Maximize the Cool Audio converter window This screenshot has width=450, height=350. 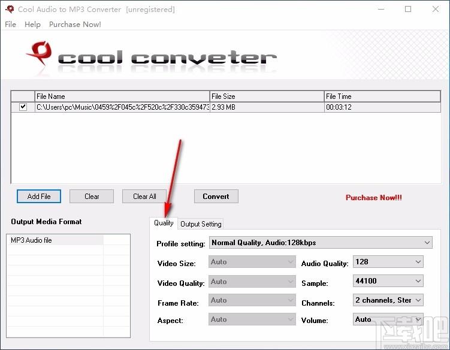click(x=408, y=9)
